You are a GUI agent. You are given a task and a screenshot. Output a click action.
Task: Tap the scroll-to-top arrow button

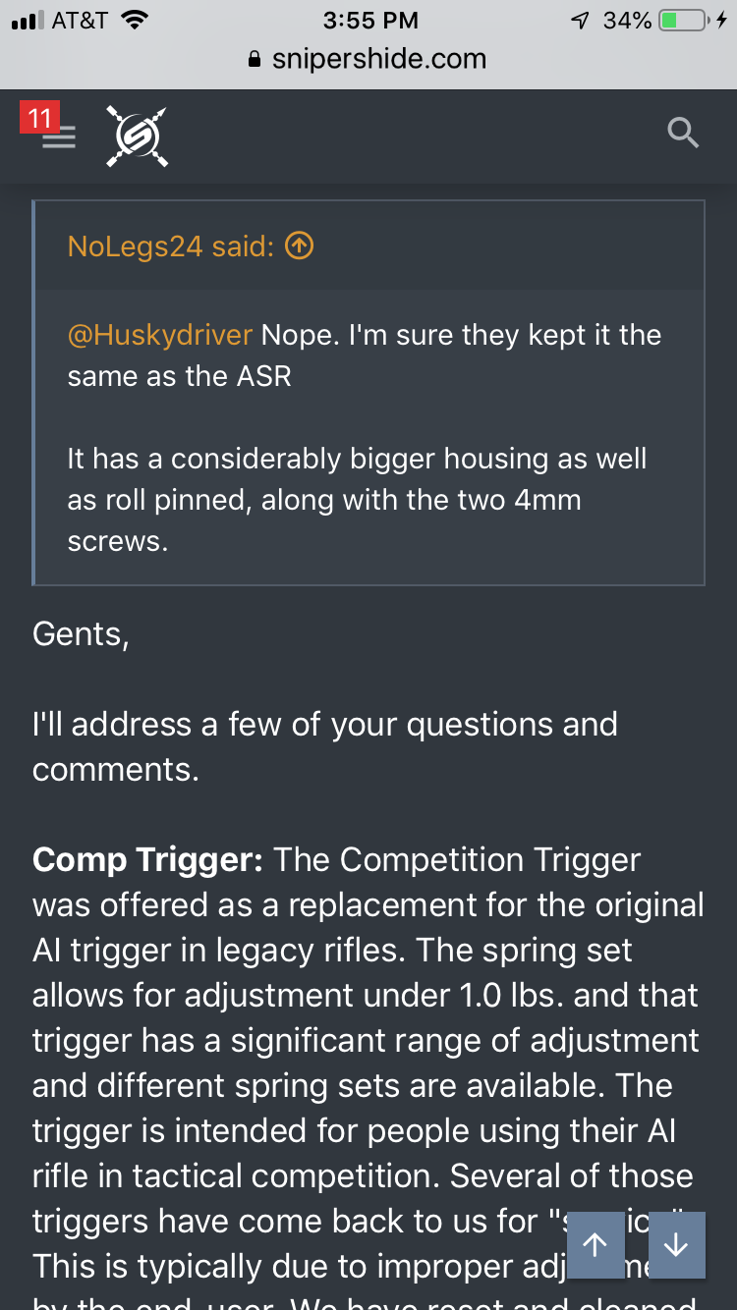pyautogui.click(x=595, y=1245)
